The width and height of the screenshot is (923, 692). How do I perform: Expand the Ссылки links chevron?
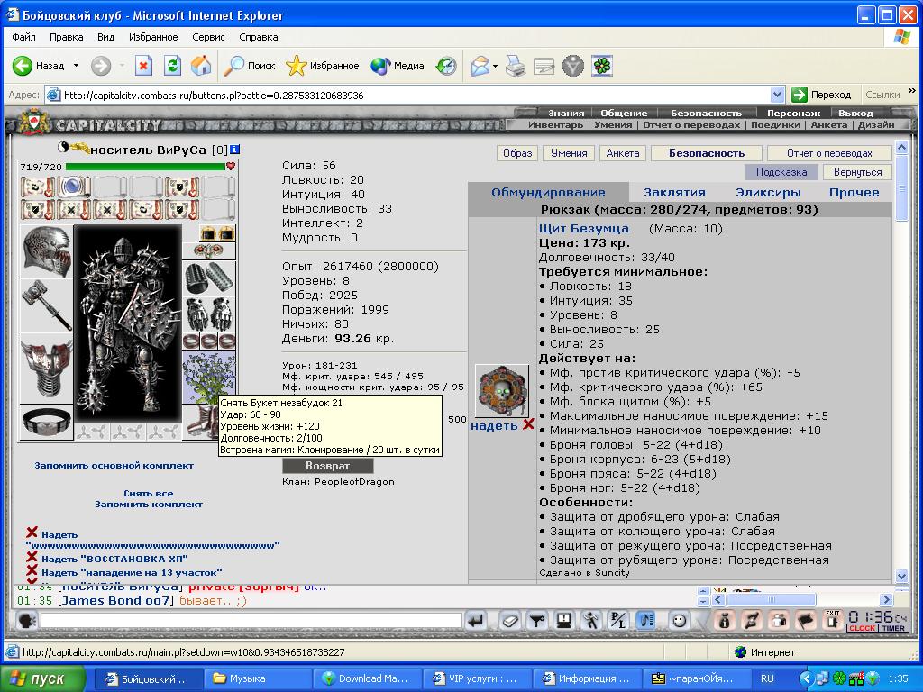click(912, 91)
